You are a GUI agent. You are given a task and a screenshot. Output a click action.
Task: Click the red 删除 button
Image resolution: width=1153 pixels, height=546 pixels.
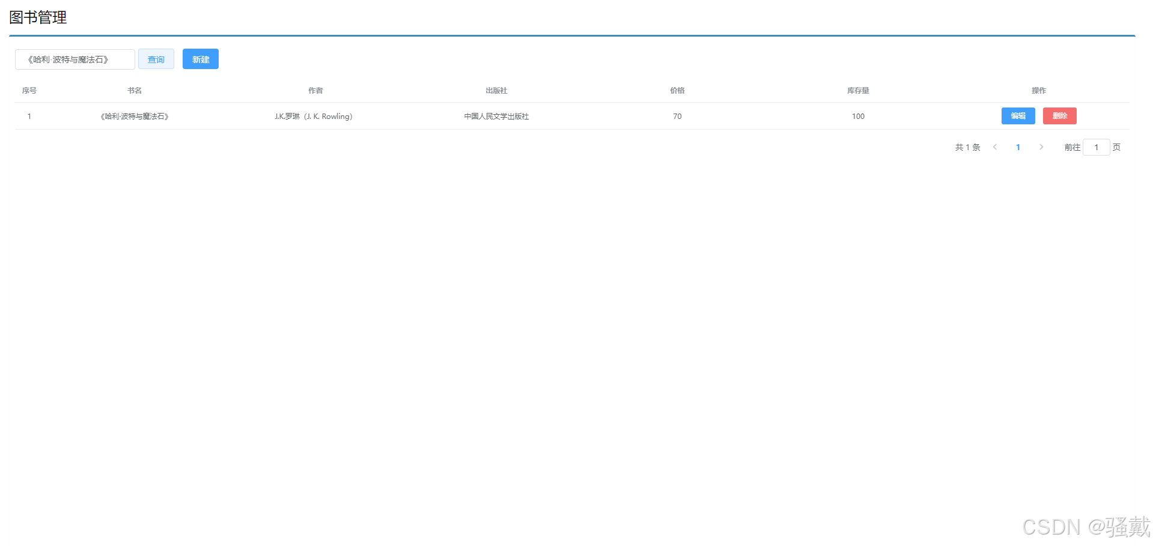(x=1059, y=116)
